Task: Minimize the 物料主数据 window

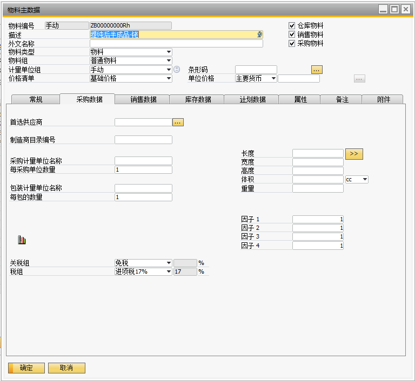Action: 383,9
